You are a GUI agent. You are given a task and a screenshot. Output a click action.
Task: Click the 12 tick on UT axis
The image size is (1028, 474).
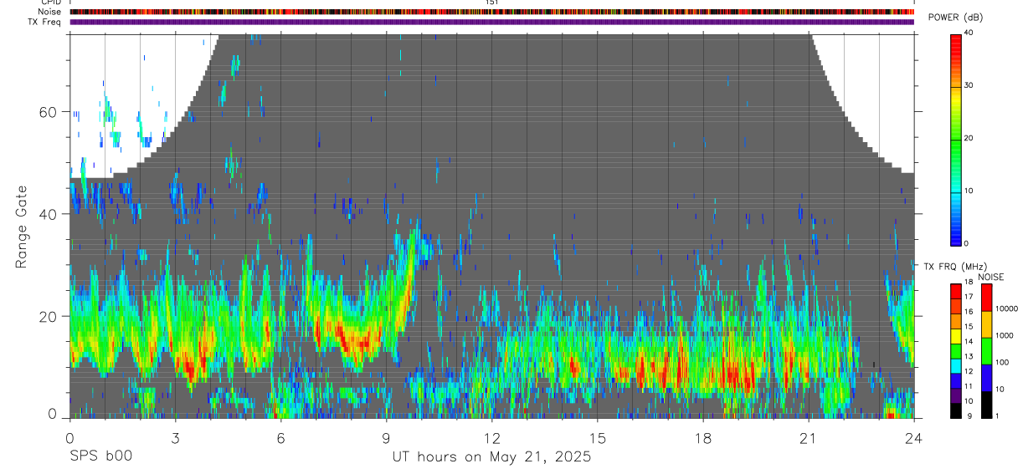(x=492, y=437)
